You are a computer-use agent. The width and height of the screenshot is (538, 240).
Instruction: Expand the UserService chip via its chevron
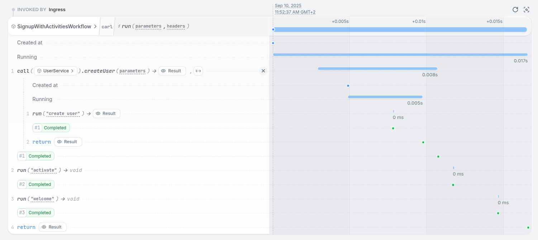73,71
